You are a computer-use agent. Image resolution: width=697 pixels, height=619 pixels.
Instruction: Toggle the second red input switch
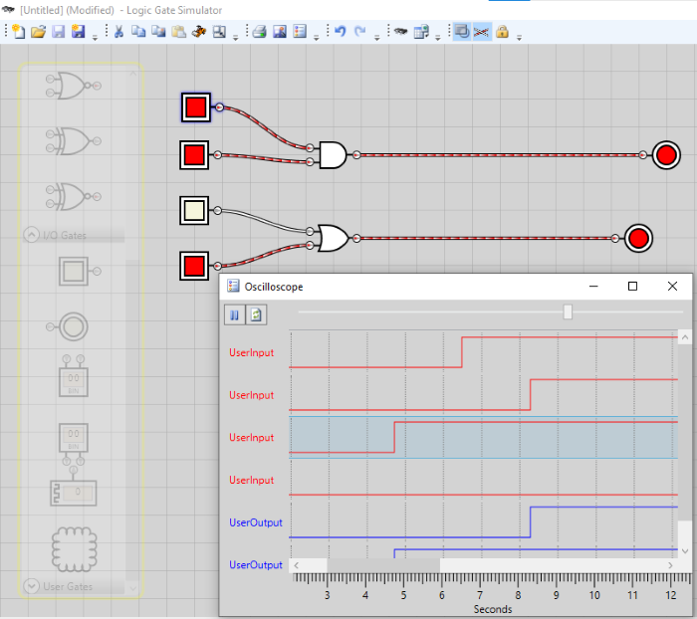pos(194,155)
